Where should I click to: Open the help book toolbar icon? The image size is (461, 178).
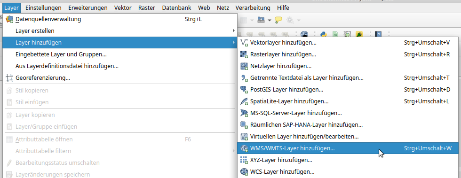pos(378,35)
